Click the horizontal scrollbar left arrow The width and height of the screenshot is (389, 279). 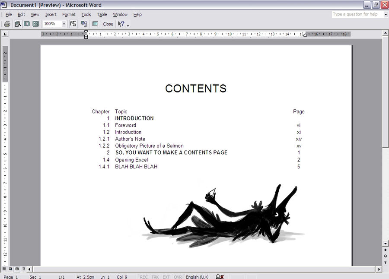pos(29,269)
